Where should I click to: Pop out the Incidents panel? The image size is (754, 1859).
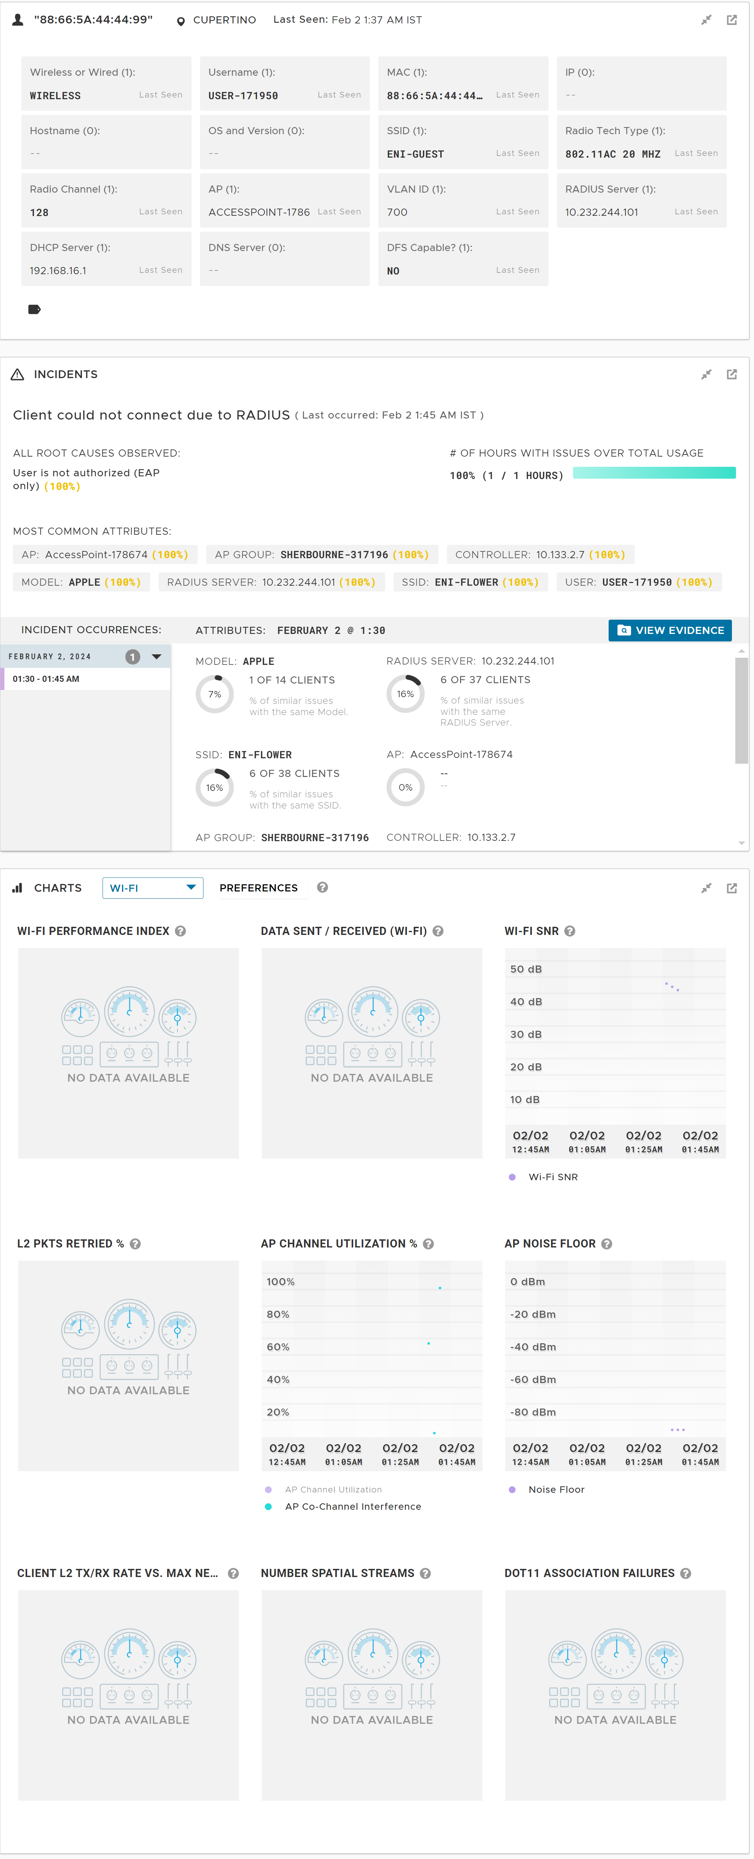tap(732, 374)
